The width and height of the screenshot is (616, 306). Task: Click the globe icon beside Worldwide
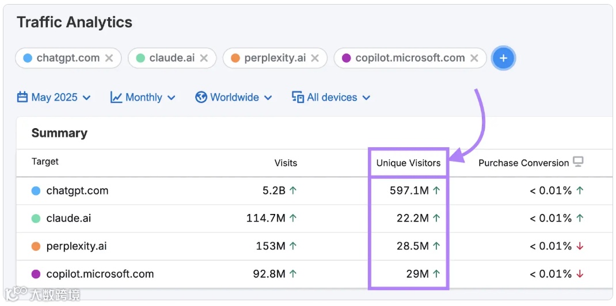tap(201, 97)
